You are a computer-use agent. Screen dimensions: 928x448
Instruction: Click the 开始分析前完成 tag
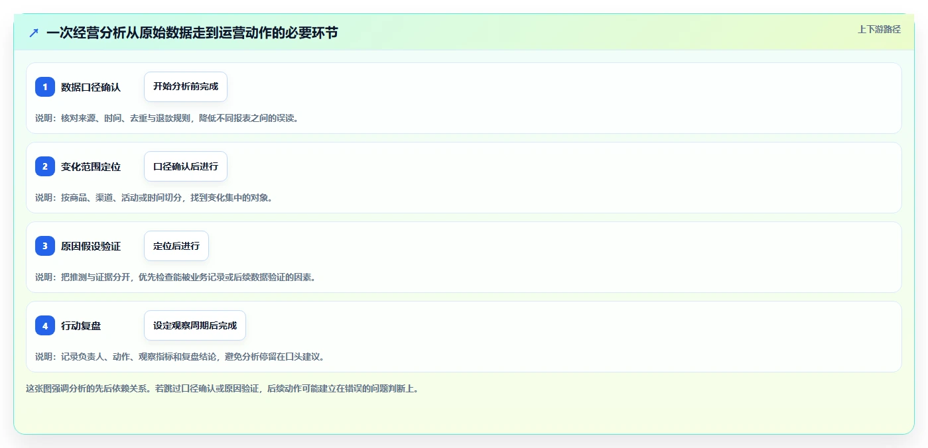coord(186,87)
